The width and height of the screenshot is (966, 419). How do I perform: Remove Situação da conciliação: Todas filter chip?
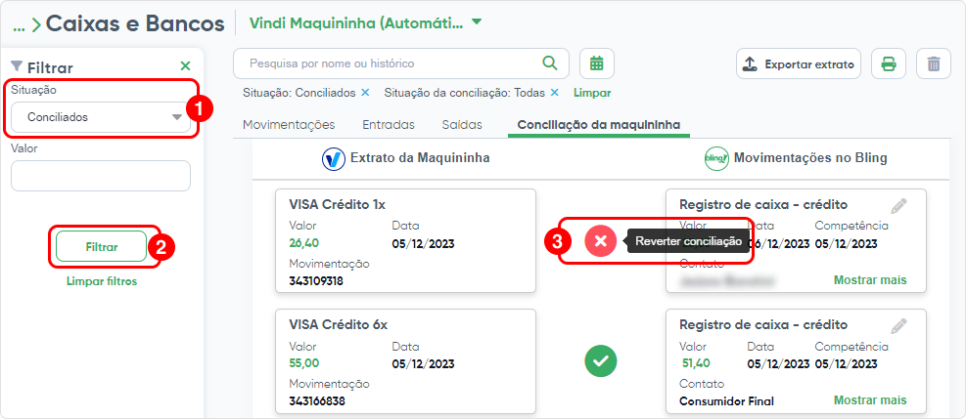pyautogui.click(x=555, y=93)
